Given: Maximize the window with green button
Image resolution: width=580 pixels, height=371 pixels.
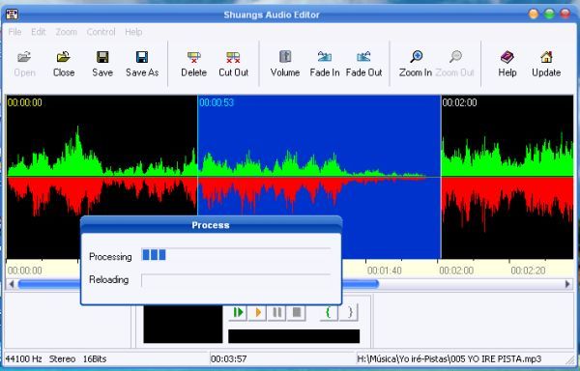Looking at the screenshot, I should 549,14.
